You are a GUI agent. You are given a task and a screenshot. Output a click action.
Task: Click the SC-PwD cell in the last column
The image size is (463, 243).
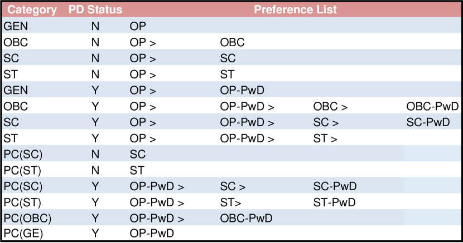tap(428, 122)
